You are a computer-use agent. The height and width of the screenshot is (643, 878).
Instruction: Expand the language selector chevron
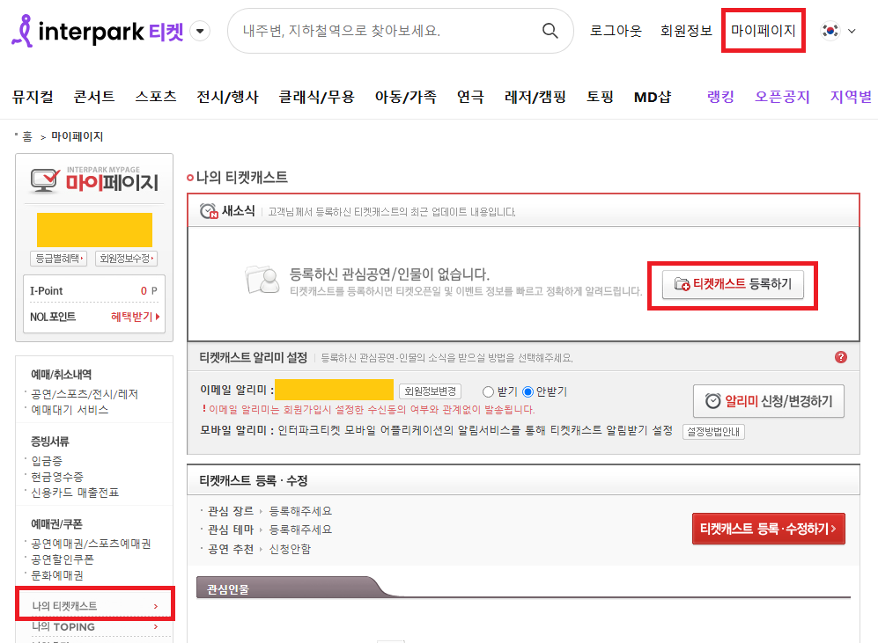[x=852, y=32]
